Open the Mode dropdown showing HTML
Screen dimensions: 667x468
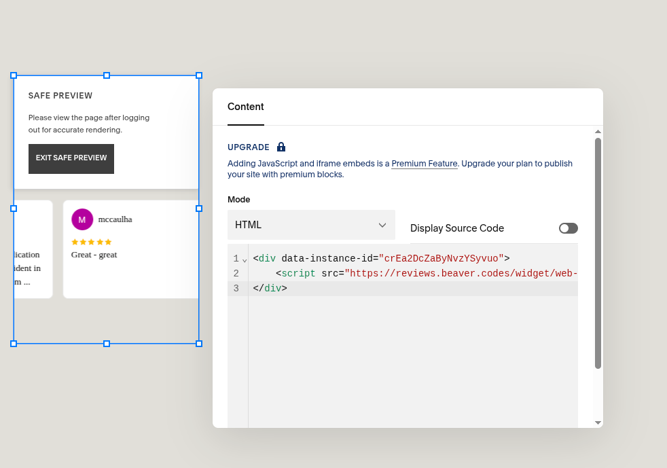[x=311, y=225]
